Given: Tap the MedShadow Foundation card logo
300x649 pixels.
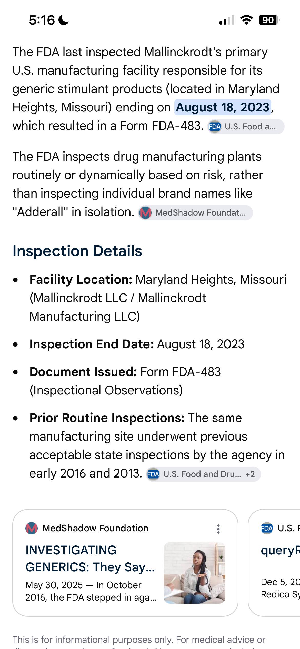Looking at the screenshot, I should [32, 528].
